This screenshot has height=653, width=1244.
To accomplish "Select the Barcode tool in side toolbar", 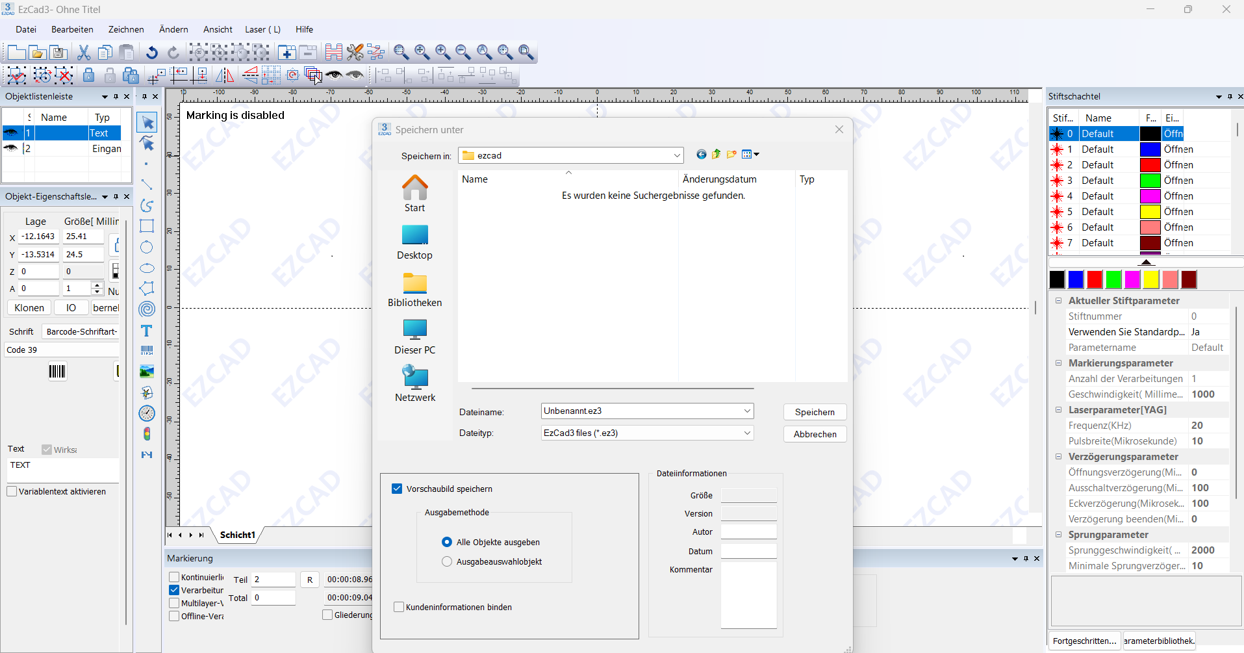I will click(x=147, y=351).
